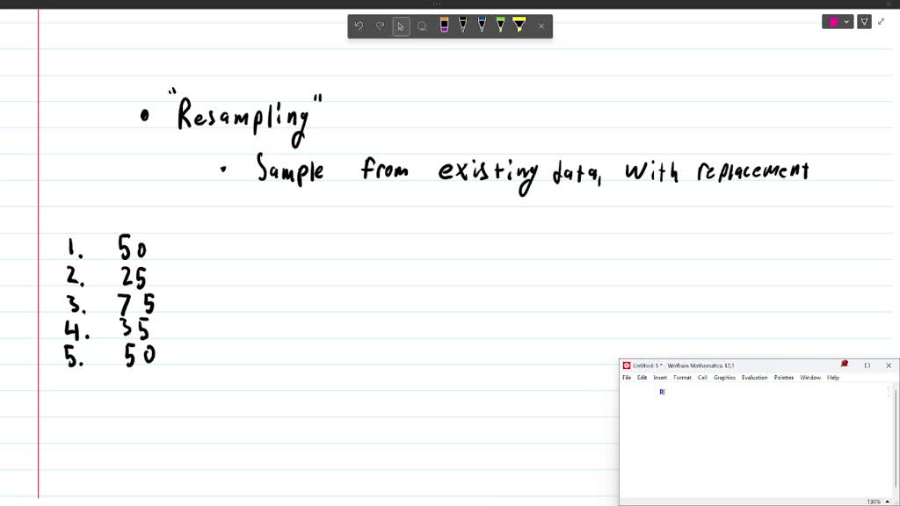Screen dimensions: 900x506
Task: Select the pink color swatch
Action: 833,22
